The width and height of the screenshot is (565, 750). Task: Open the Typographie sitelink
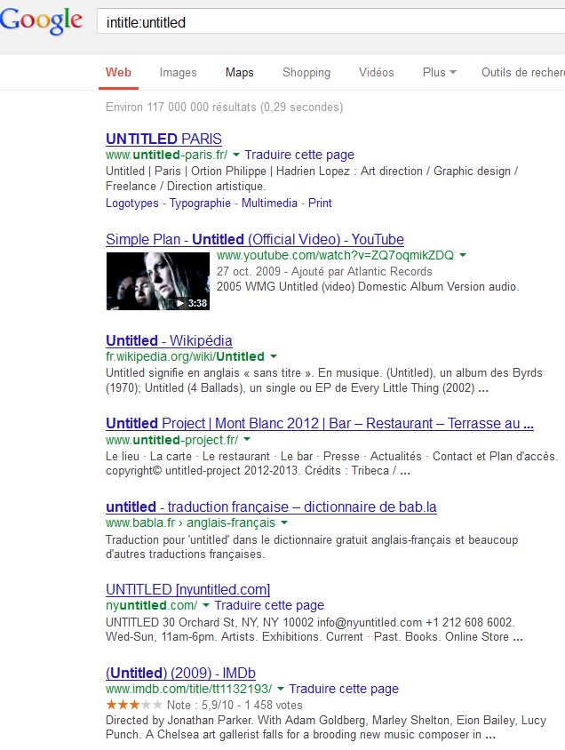(x=200, y=203)
